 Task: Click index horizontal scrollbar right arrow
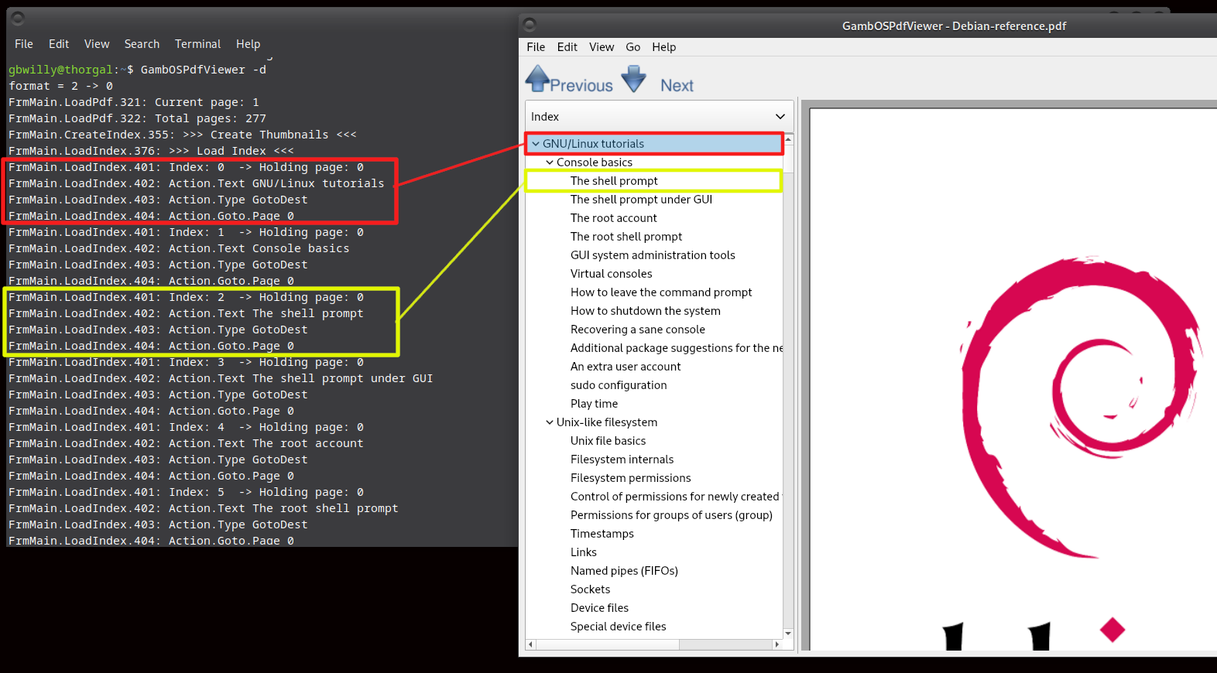(777, 644)
